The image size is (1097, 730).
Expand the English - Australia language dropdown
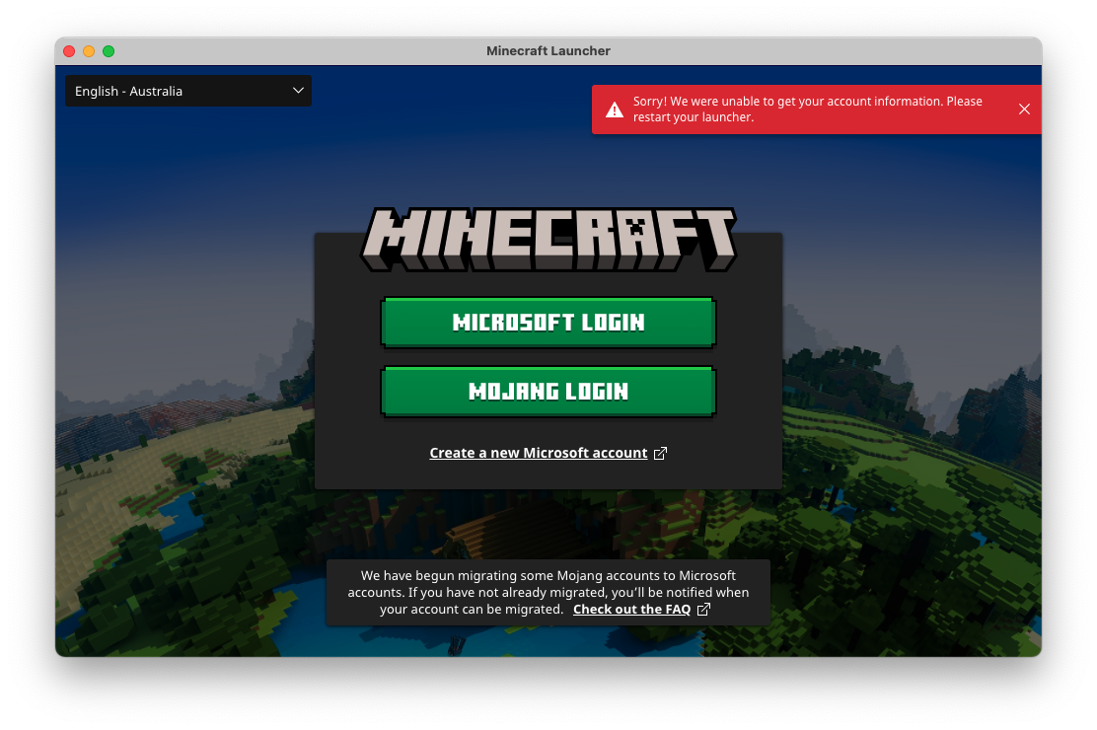188,91
